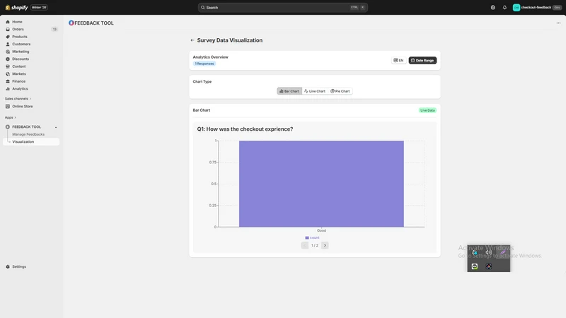The image size is (566, 318).
Task: Open FEEDBACK TOOL app in sidebar
Action: pos(26,127)
